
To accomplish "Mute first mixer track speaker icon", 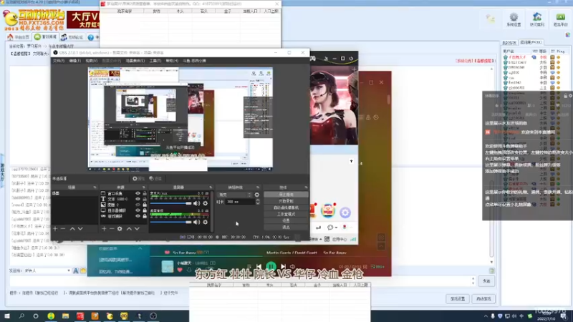I will pos(196,203).
